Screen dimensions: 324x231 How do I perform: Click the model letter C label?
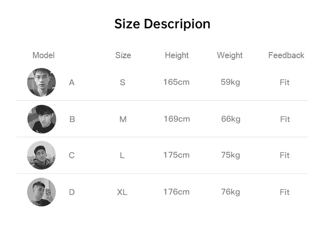(72, 155)
